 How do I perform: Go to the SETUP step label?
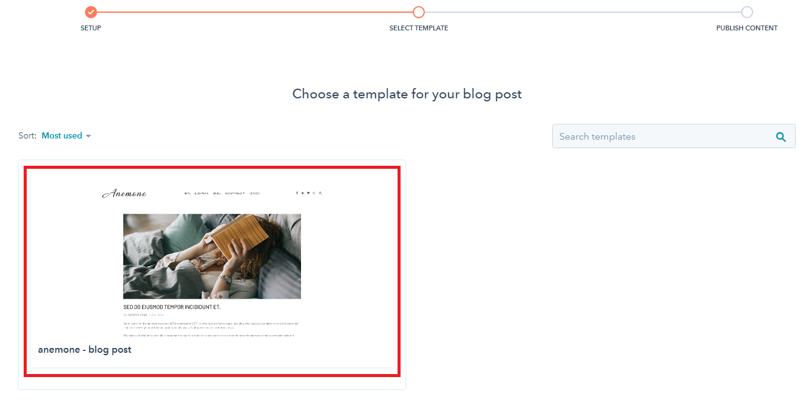(91, 28)
